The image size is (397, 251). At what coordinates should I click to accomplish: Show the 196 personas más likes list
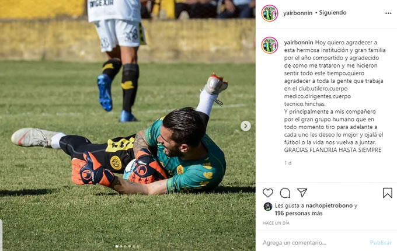pyautogui.click(x=298, y=213)
